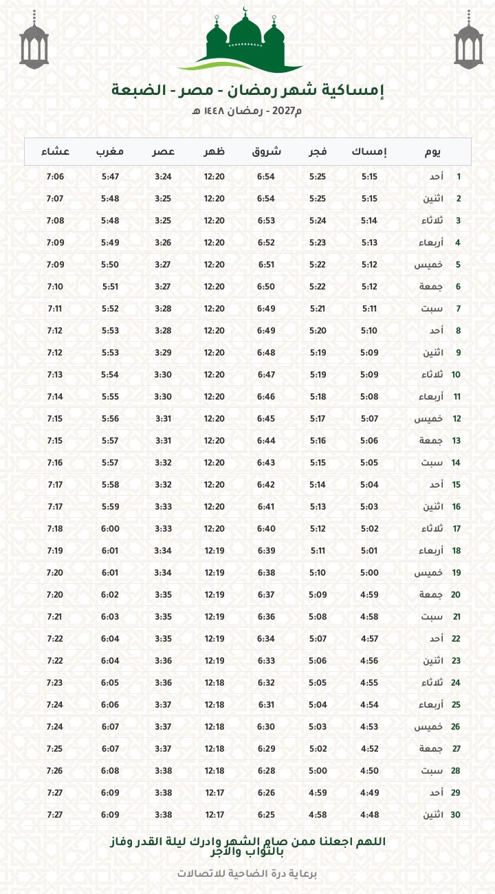Click Maghrib time 6:00 on day 17

[x=110, y=529]
